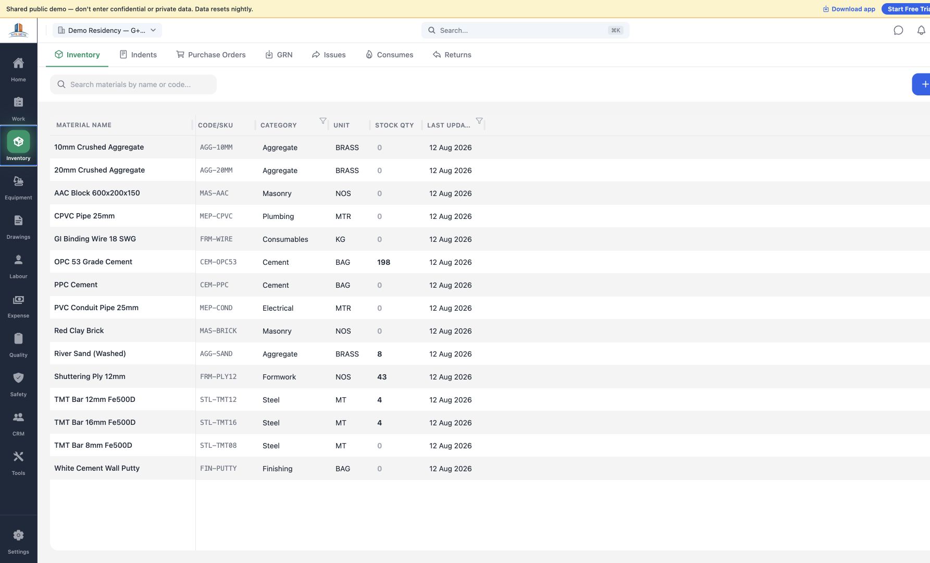Open the Drawings section in sidebar

(x=18, y=227)
